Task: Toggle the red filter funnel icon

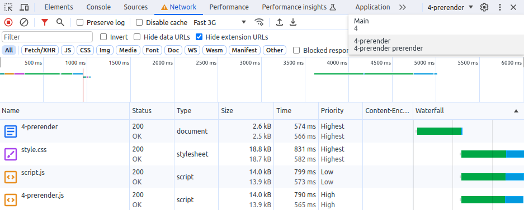Action: click(x=44, y=22)
